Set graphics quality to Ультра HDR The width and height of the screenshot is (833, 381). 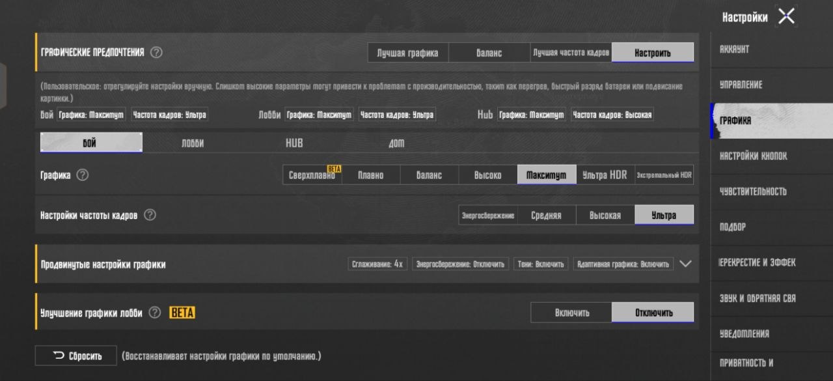coord(606,175)
